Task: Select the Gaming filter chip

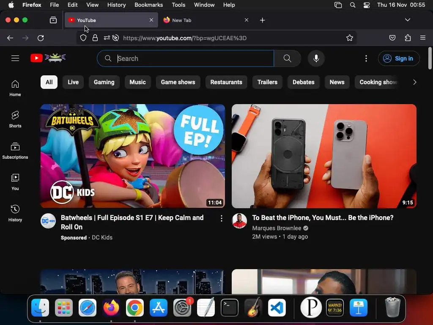Action: [104, 82]
